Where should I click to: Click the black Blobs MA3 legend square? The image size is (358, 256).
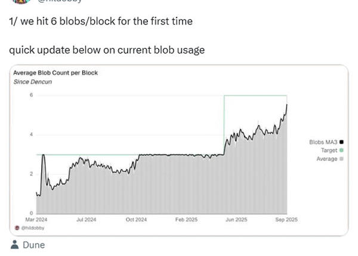click(x=341, y=142)
